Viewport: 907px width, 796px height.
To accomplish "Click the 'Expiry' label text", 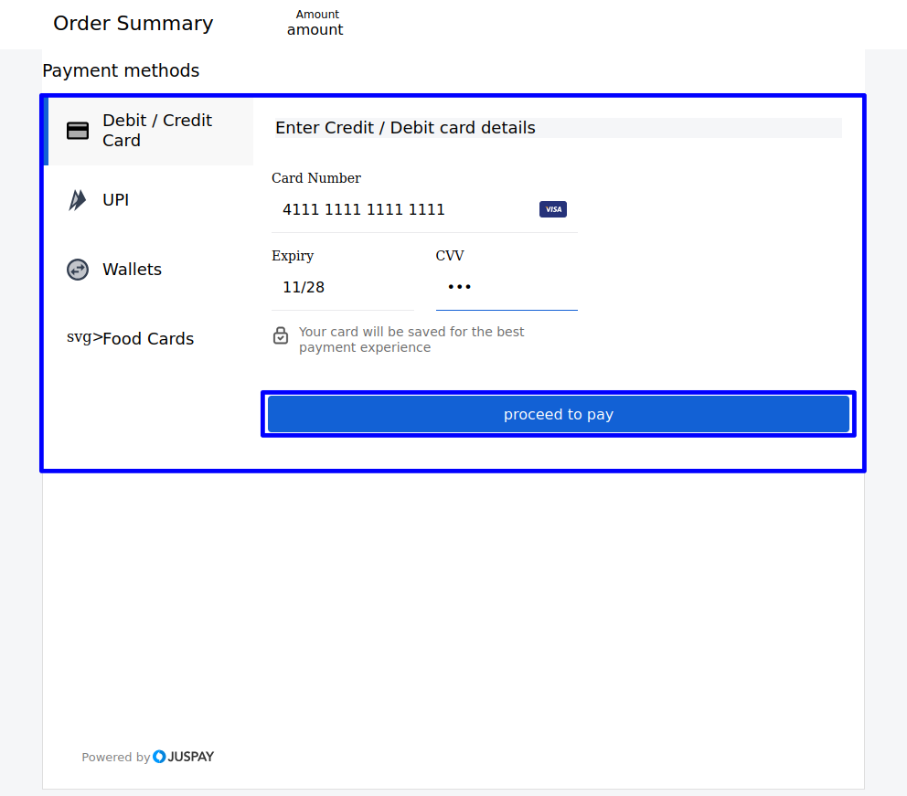I will point(293,256).
